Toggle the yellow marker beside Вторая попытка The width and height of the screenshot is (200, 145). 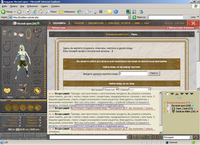pyautogui.click(x=165, y=103)
